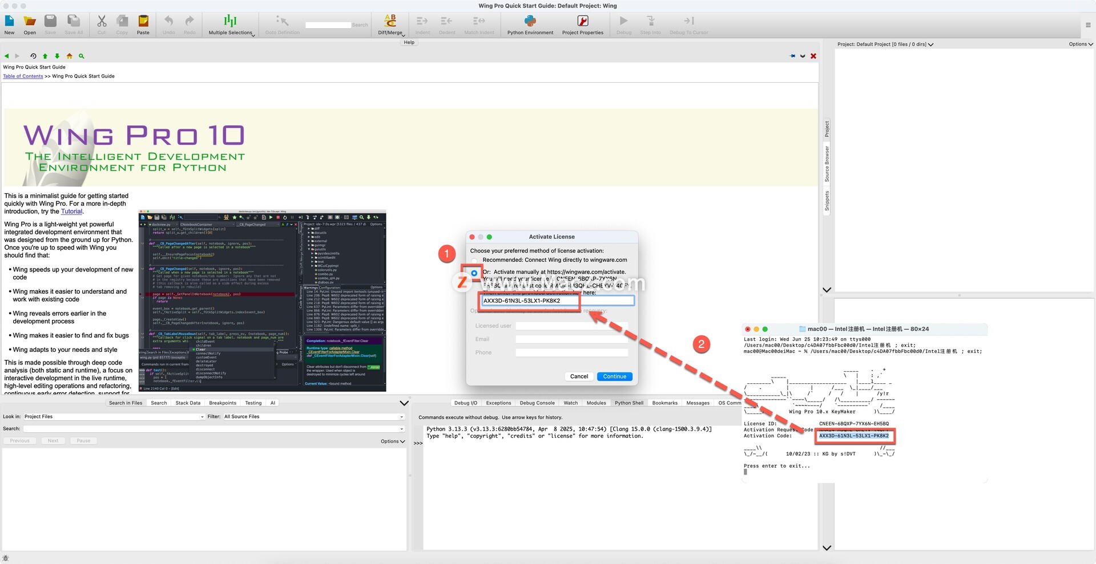Click the activation key input field
The height and width of the screenshot is (564, 1096).
pyautogui.click(x=558, y=301)
